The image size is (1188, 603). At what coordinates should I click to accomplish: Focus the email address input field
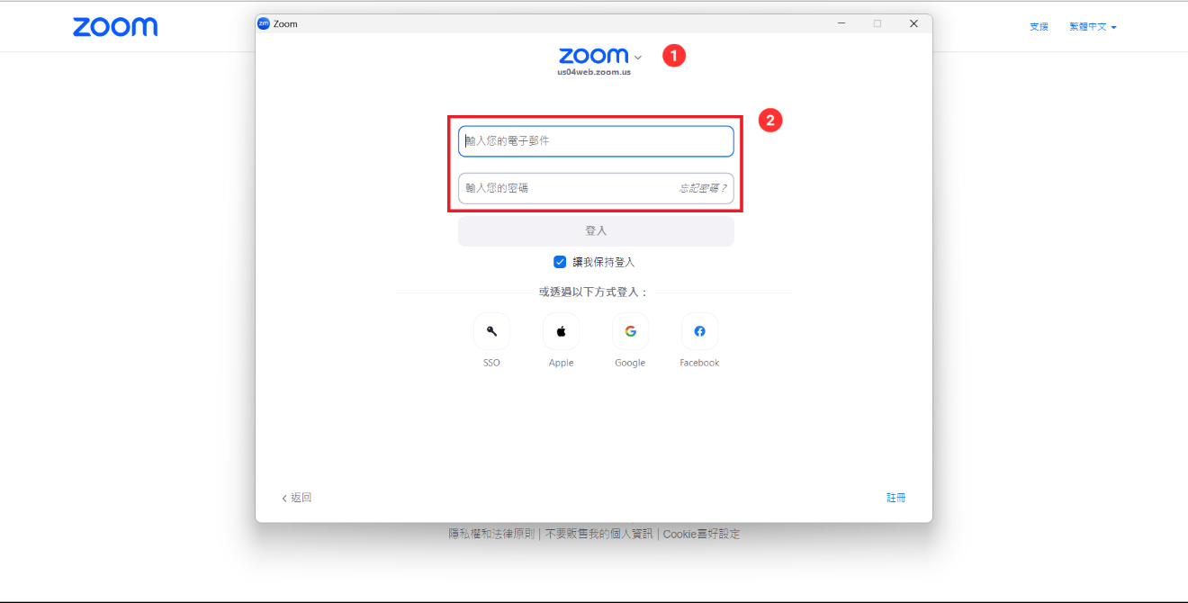(596, 141)
